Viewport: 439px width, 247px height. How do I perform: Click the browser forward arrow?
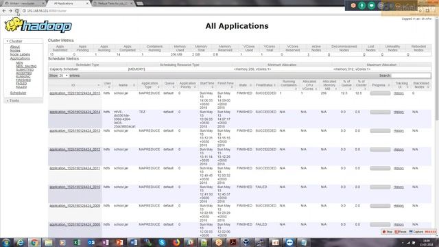10,11
